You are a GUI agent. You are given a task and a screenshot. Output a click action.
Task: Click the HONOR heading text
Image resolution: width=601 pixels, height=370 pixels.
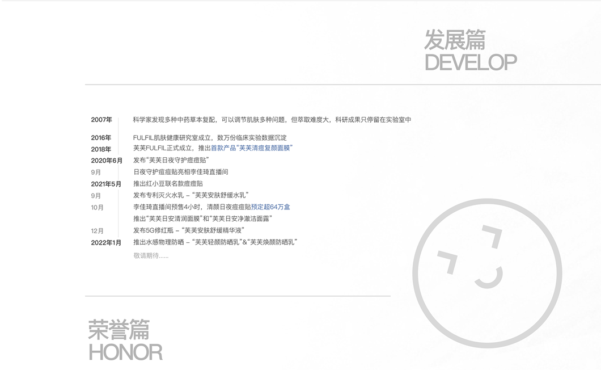[x=126, y=353]
